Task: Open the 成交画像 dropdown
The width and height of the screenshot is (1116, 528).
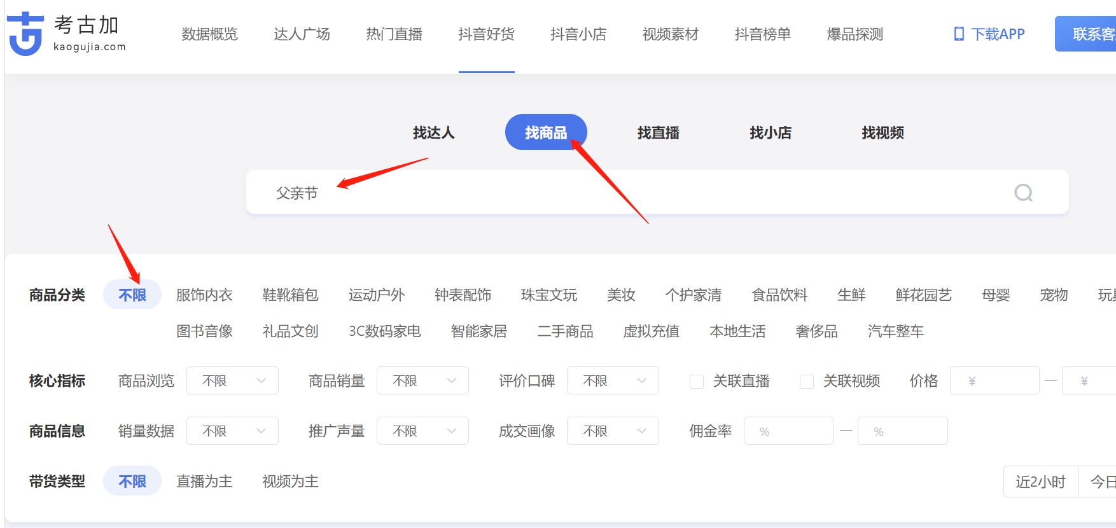Action: tap(613, 431)
